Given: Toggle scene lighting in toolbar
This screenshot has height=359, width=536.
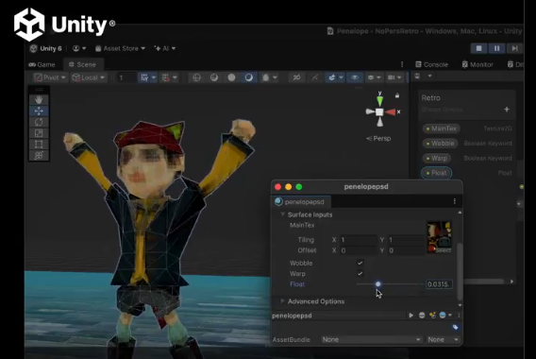Looking at the screenshot, I should pos(314,77).
